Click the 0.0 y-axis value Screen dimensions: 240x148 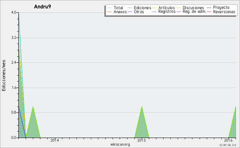pyautogui.click(x=14, y=138)
